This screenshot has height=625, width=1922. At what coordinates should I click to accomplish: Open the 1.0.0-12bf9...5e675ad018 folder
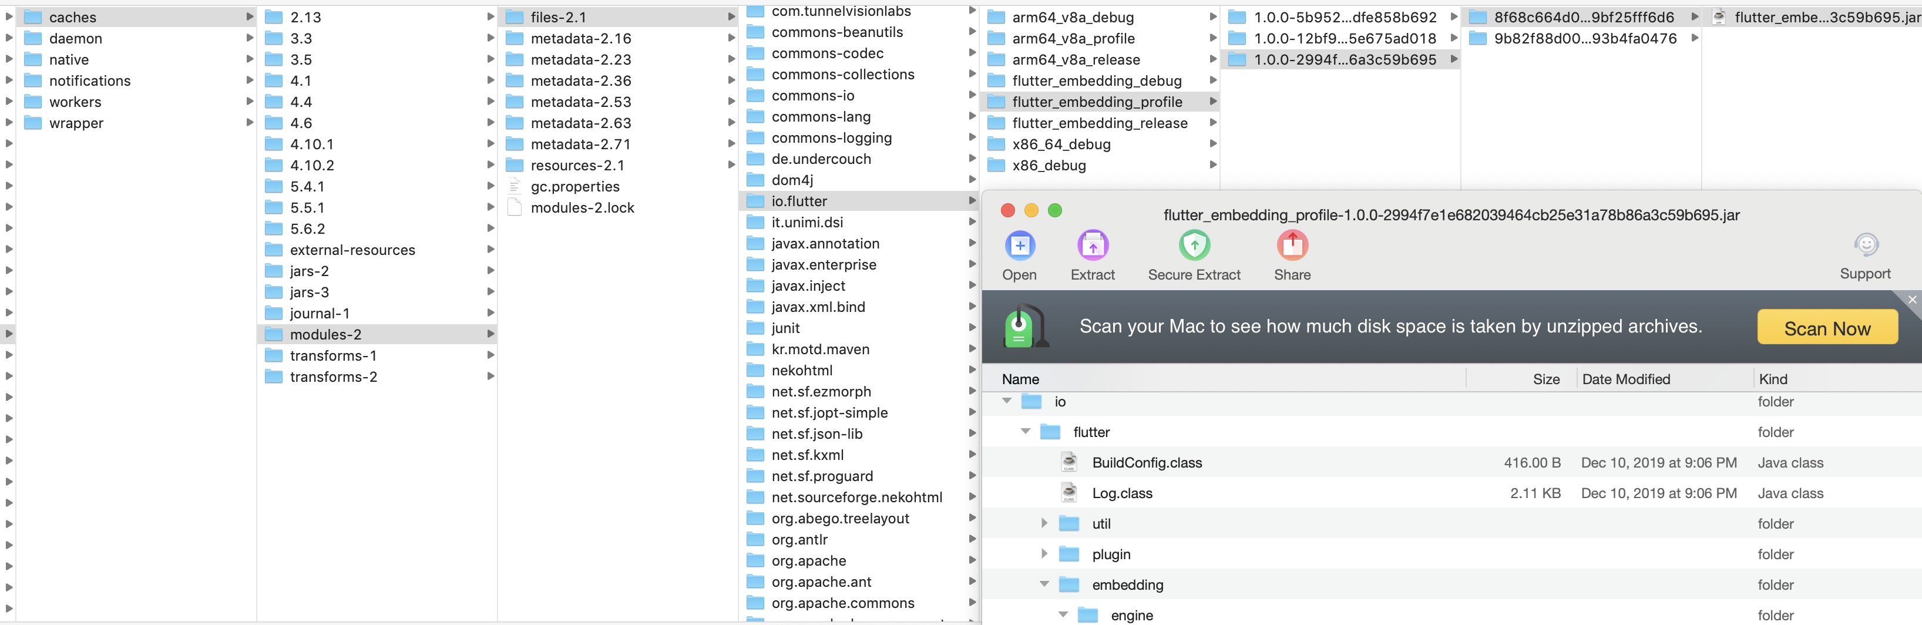pyautogui.click(x=1341, y=38)
